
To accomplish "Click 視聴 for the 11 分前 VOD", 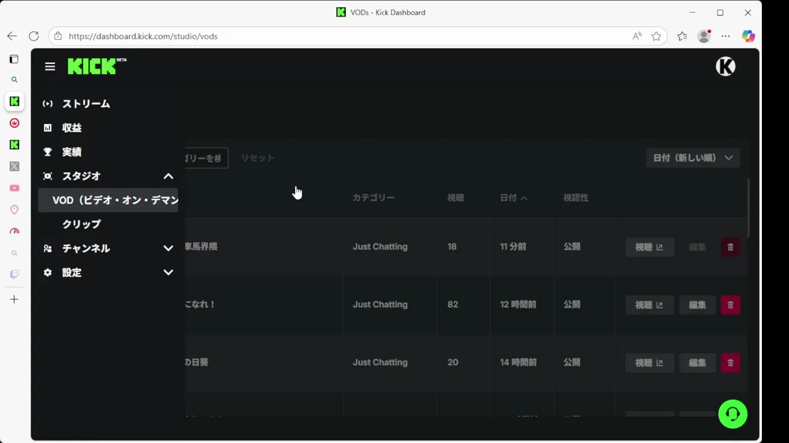I will [650, 247].
